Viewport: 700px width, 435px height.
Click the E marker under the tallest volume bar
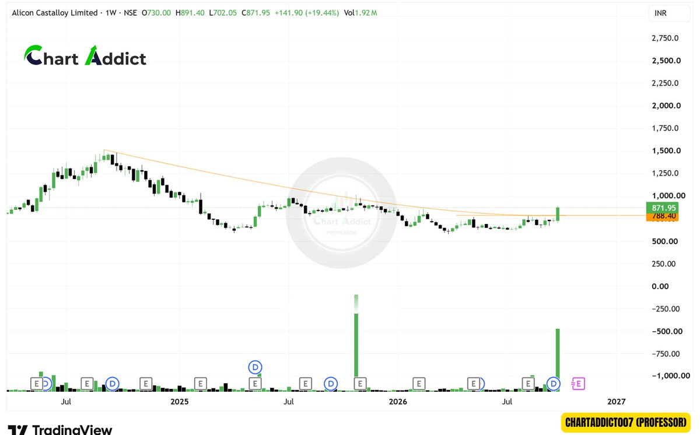(x=360, y=384)
